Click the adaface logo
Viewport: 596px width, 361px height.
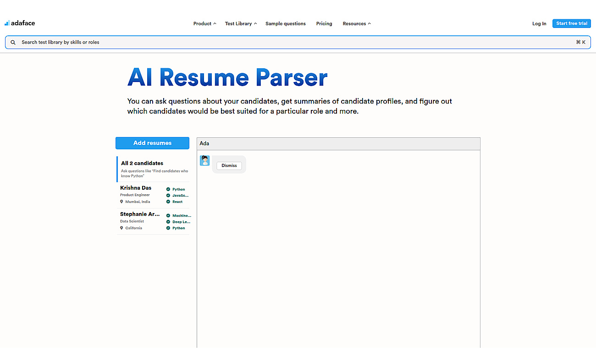pyautogui.click(x=20, y=23)
